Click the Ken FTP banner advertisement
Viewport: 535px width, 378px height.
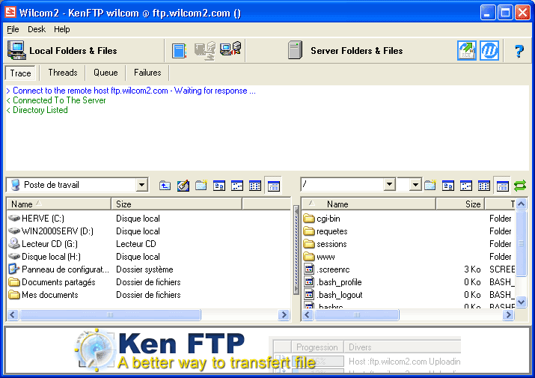[x=267, y=351]
